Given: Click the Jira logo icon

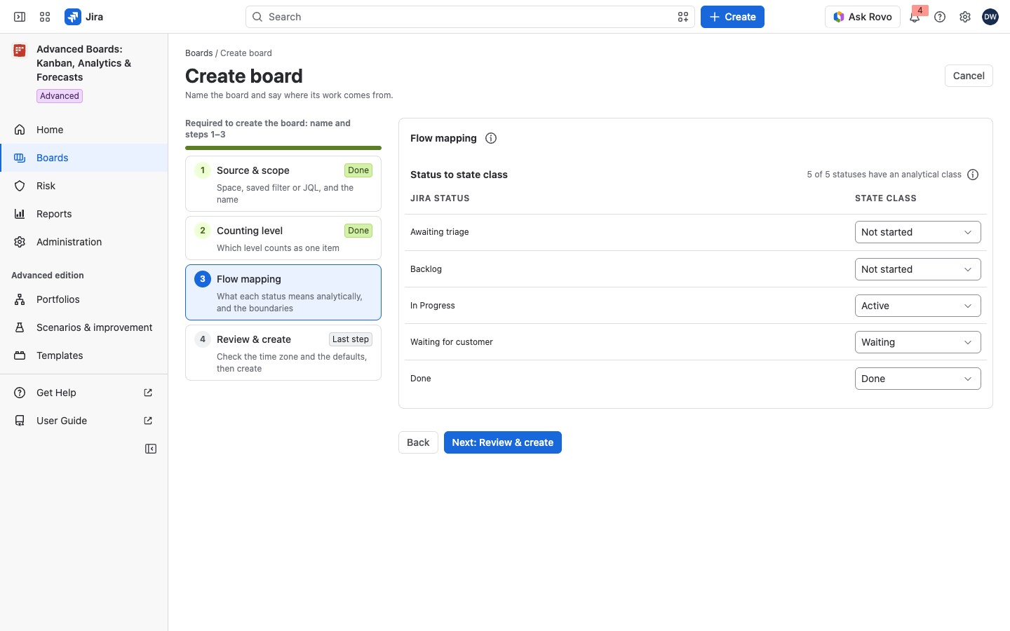Looking at the screenshot, I should click(73, 17).
